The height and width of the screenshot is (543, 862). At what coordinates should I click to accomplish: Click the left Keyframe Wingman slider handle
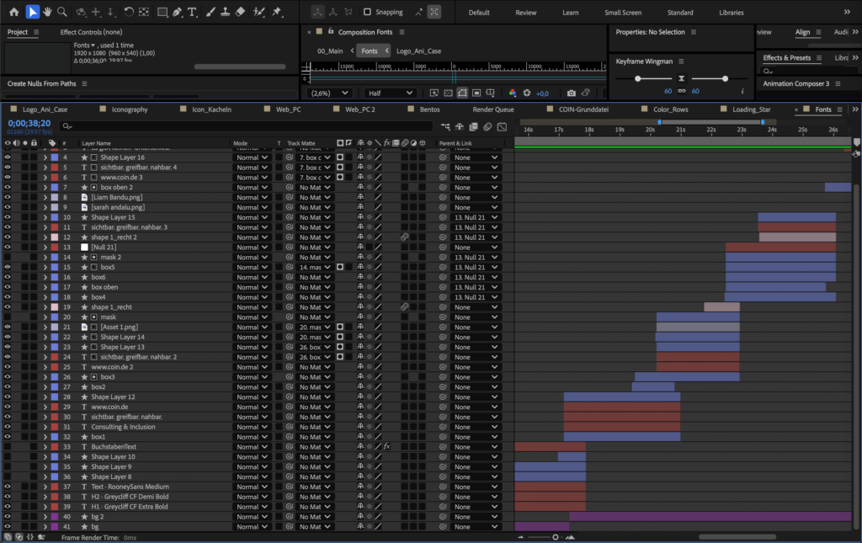click(637, 78)
